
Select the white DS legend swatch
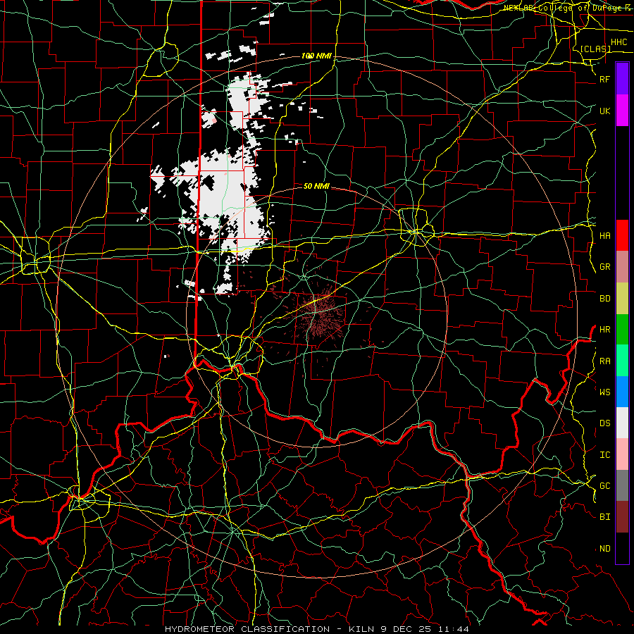point(622,423)
